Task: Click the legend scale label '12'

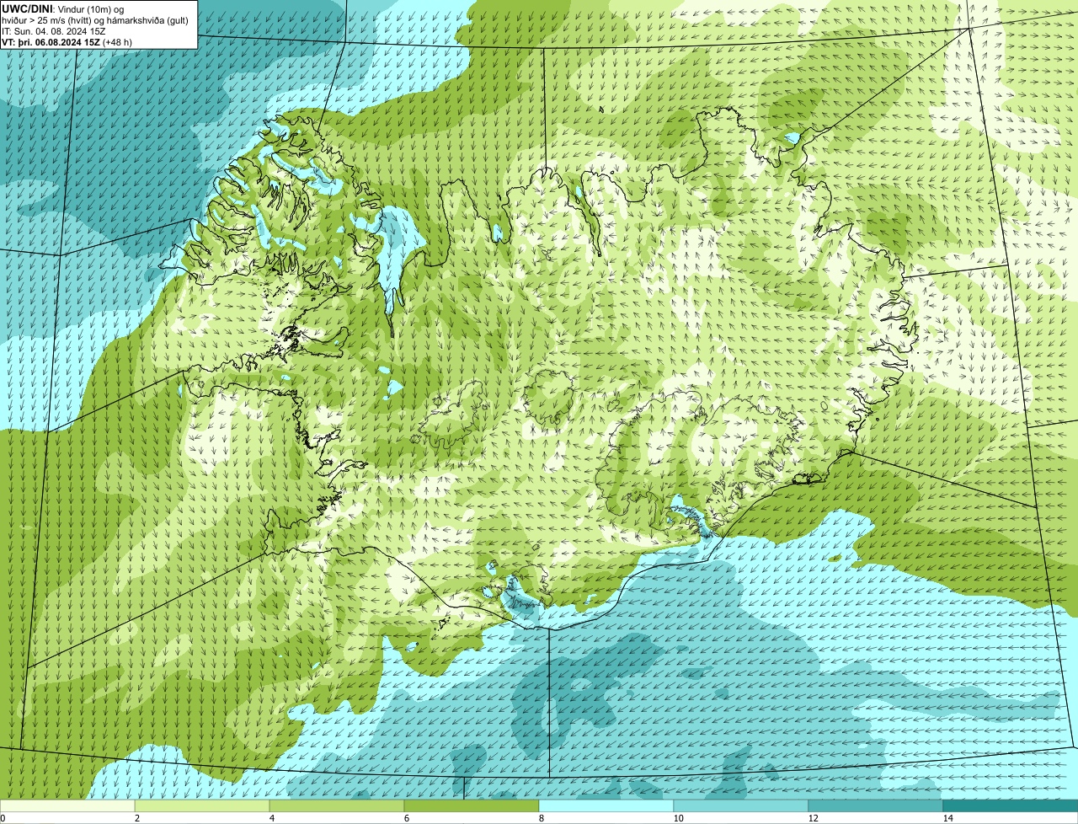Action: 813,818
